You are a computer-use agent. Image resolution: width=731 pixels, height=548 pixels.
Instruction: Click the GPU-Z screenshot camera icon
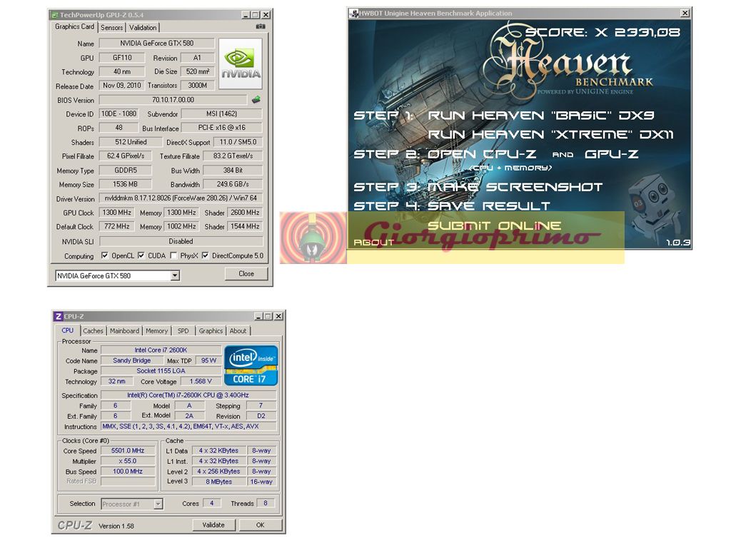261,26
